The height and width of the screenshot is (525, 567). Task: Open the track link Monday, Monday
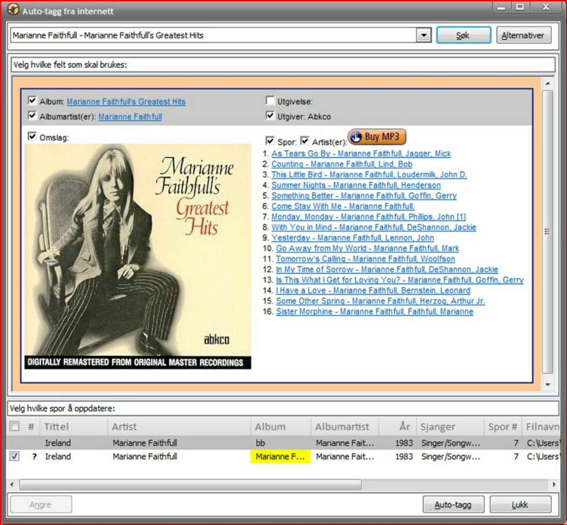pos(369,216)
